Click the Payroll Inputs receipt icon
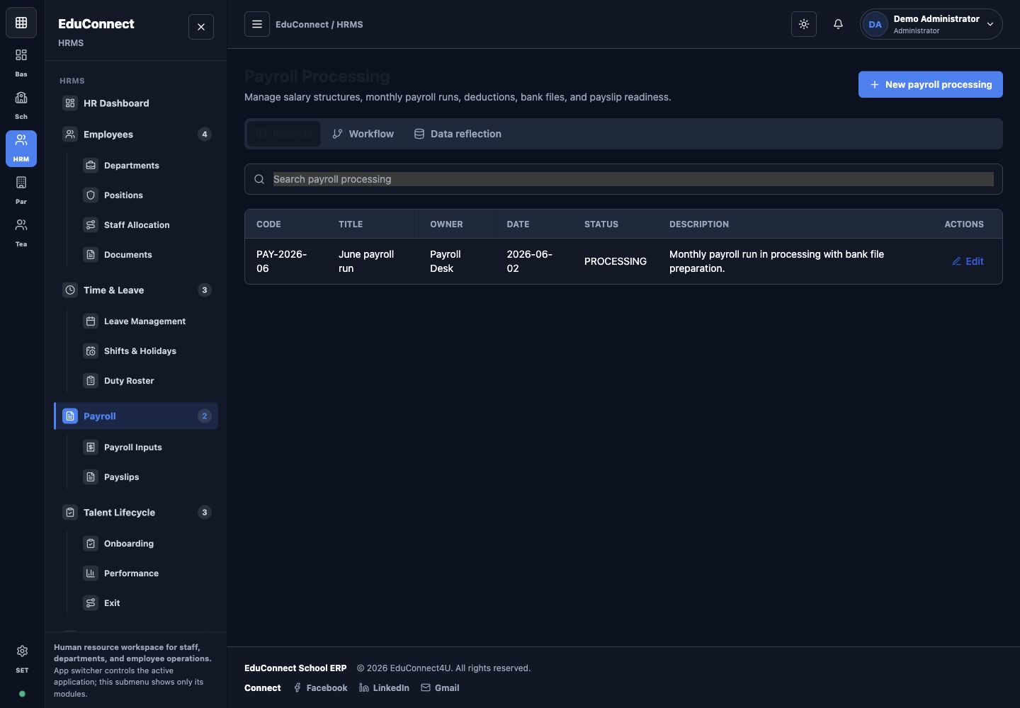Screen dimensions: 1020x708 (91, 447)
